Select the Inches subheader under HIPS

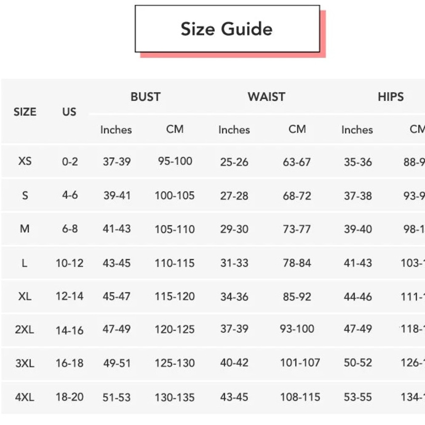tap(357, 130)
